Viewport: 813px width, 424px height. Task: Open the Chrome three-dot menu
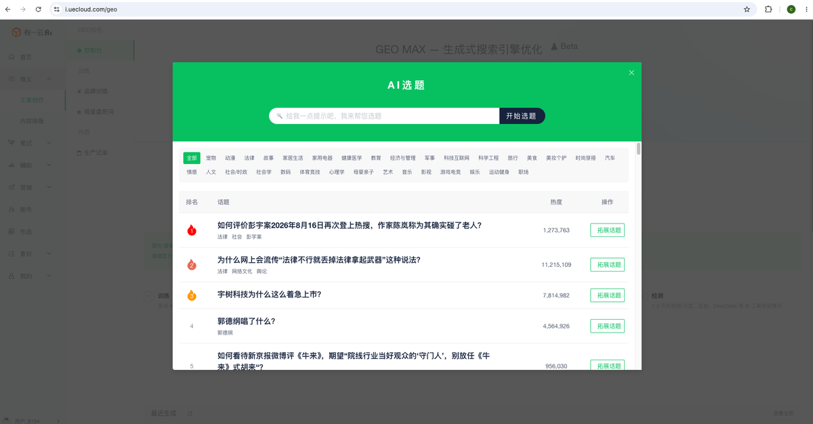[806, 9]
